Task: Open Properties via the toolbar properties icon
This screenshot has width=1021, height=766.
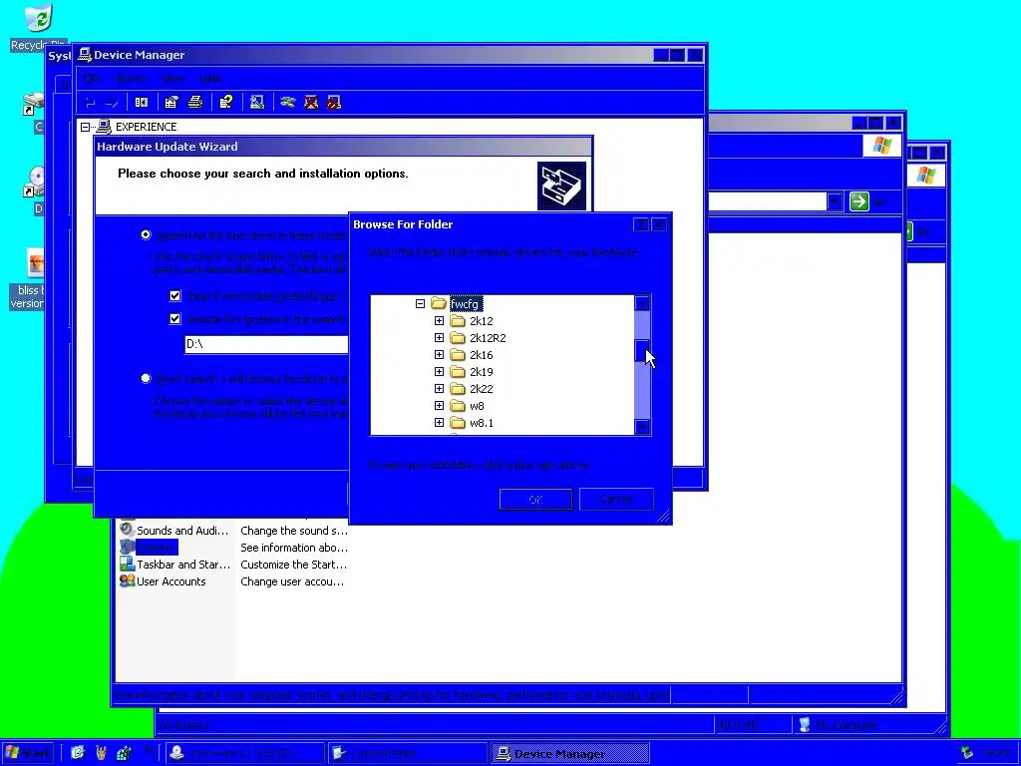Action: 171,103
